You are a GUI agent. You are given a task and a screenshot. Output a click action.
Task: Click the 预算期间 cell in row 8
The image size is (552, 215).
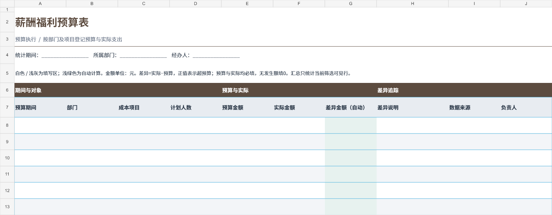click(x=40, y=125)
